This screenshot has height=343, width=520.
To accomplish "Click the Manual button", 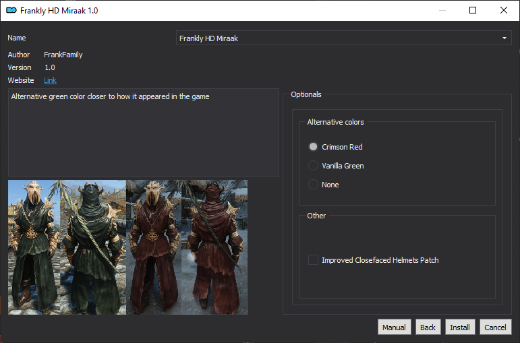I will coord(395,328).
